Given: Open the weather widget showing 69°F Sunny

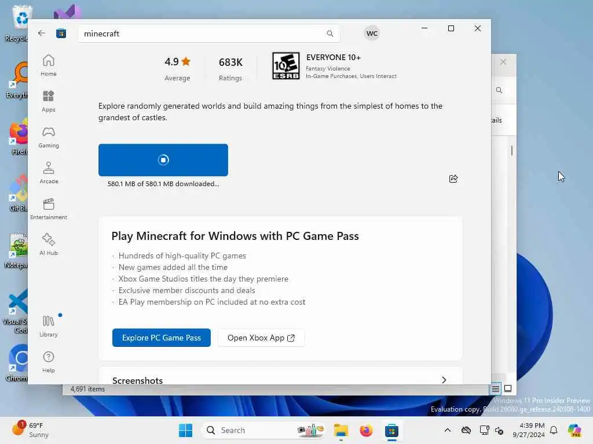Looking at the screenshot, I should tap(30, 430).
